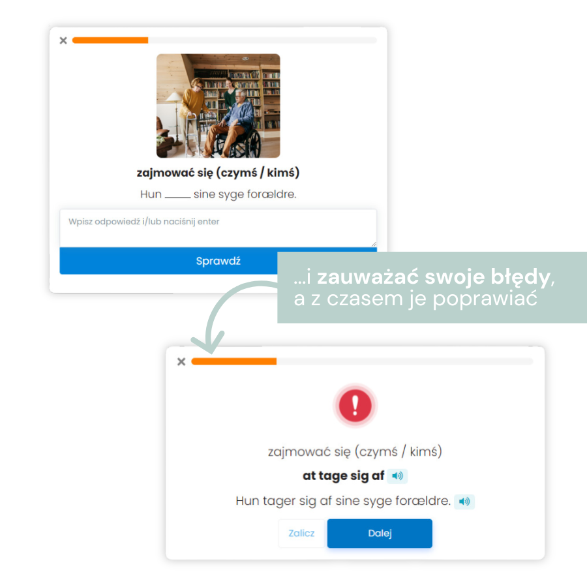Click the prompt 'zajmować się (czymś / kimś)' heading

(x=218, y=173)
